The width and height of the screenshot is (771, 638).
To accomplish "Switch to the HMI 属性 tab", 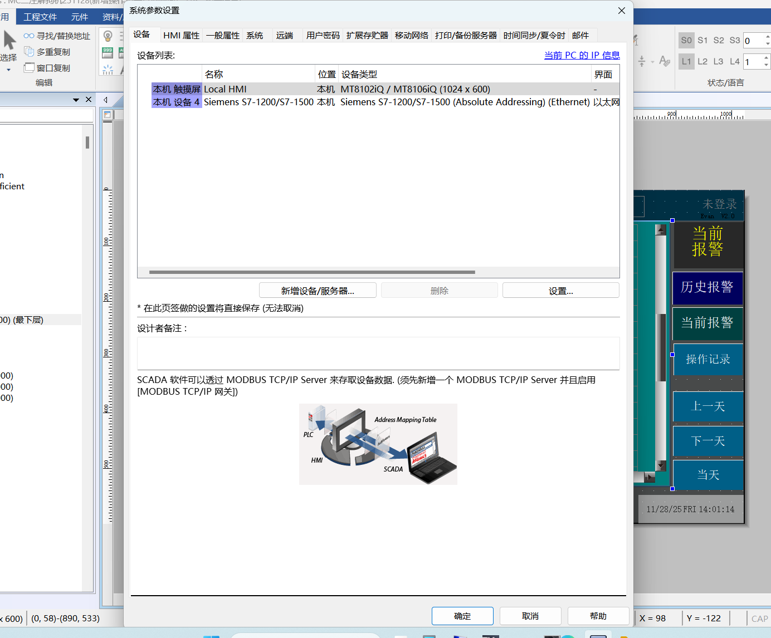I will pos(181,35).
